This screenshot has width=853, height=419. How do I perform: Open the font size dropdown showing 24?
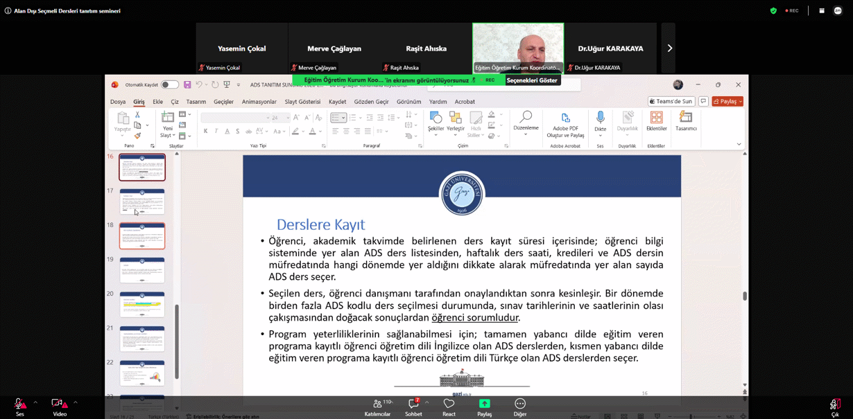click(280, 118)
